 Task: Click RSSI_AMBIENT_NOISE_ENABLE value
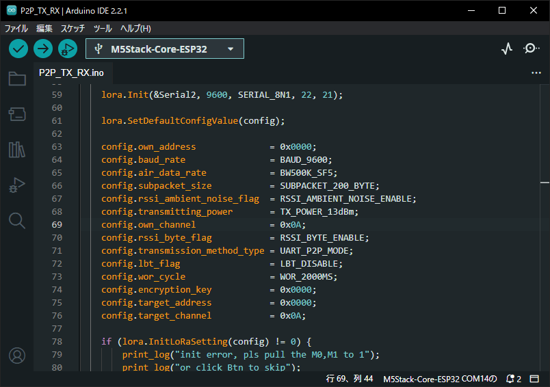(x=346, y=199)
